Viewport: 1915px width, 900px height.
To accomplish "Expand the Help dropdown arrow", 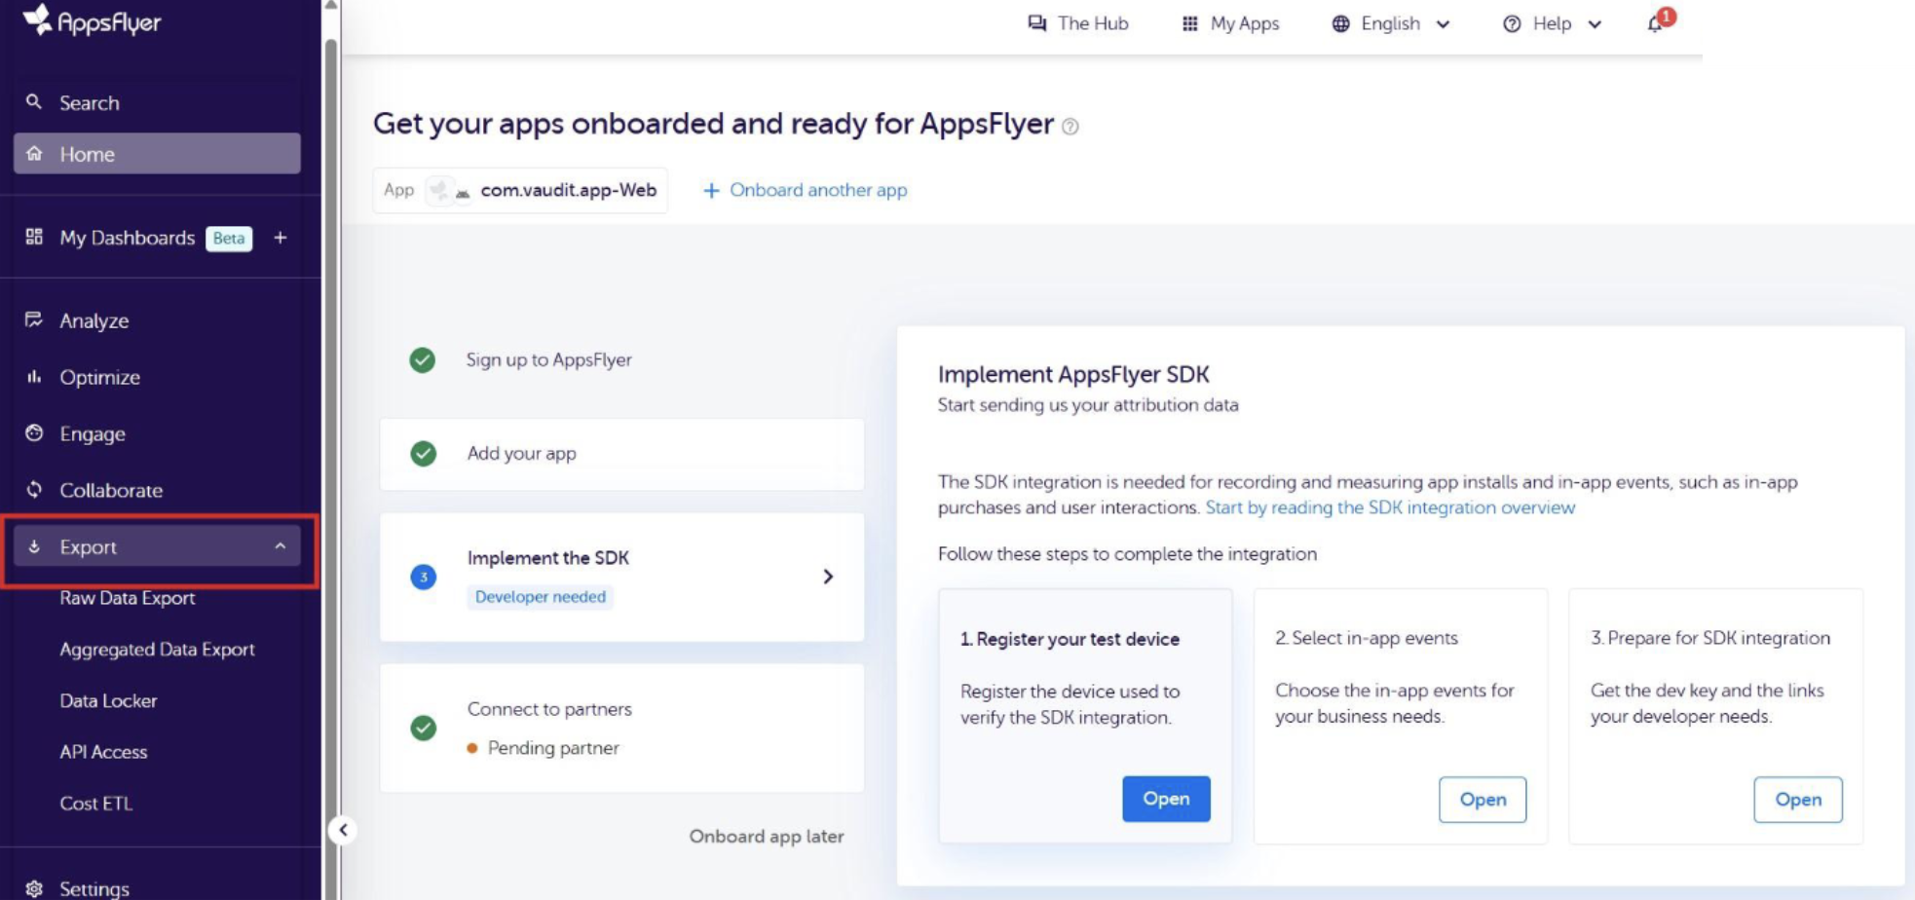I will coord(1595,23).
